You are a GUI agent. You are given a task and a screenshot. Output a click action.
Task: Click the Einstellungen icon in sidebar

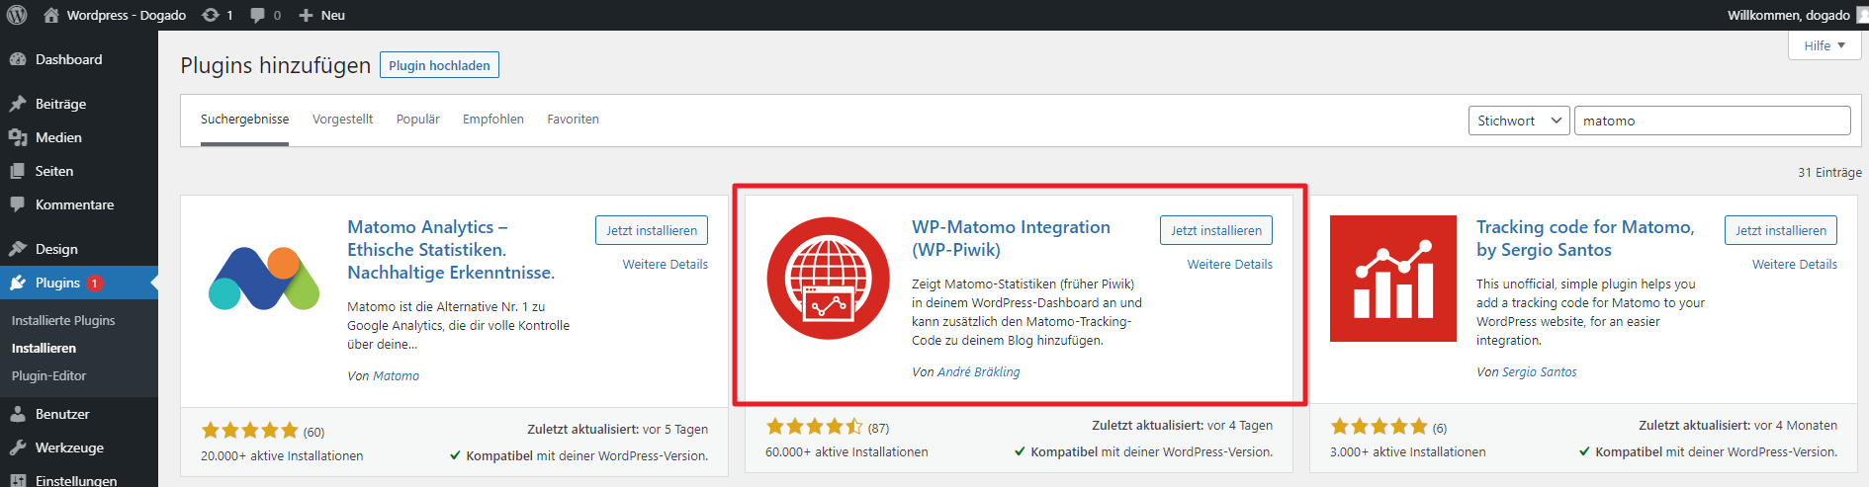point(18,480)
